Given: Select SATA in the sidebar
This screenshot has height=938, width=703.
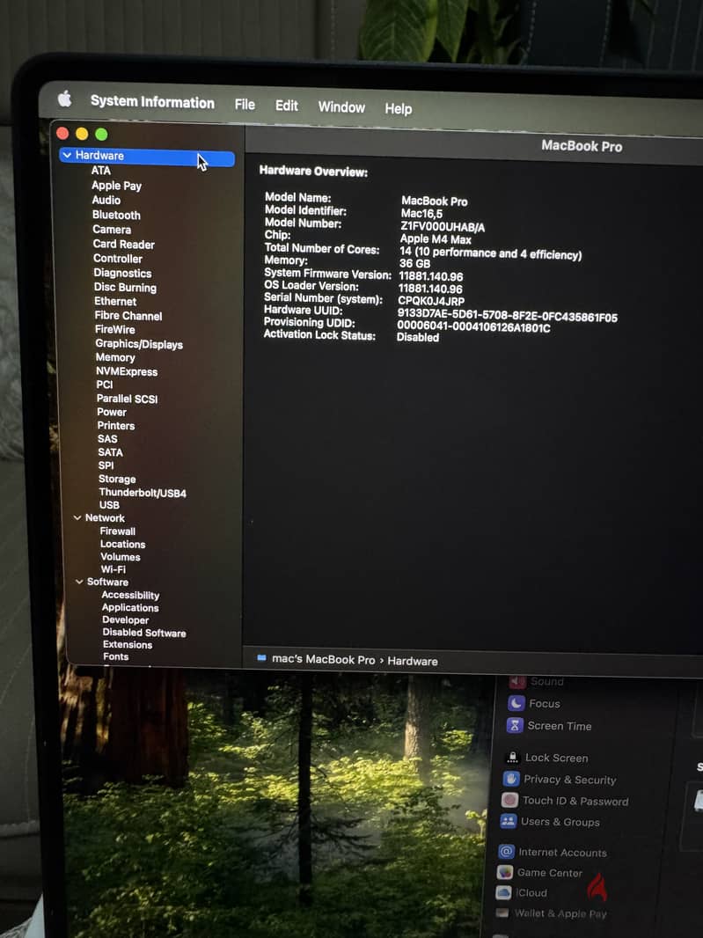Looking at the screenshot, I should click(x=111, y=453).
